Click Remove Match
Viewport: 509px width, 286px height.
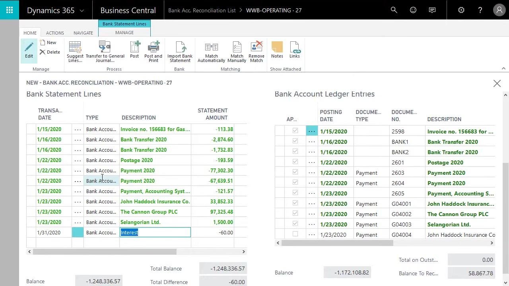[256, 52]
